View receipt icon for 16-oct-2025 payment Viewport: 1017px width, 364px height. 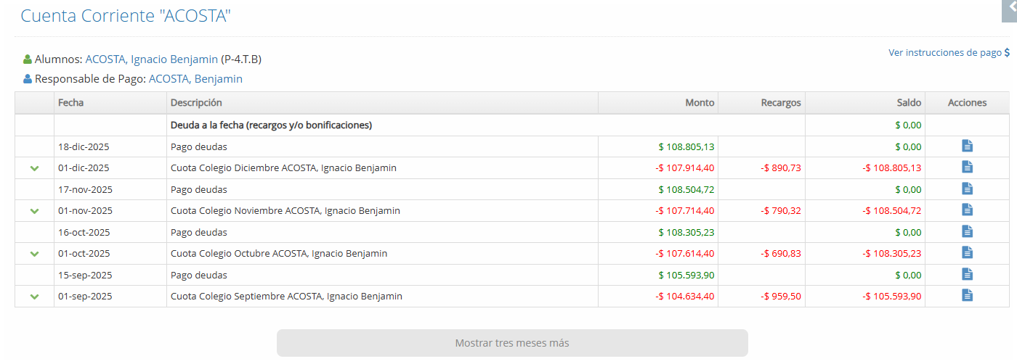967,231
